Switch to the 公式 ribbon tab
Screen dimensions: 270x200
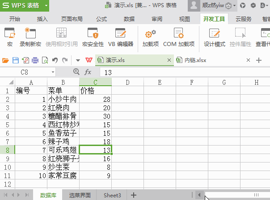[x=101, y=19]
